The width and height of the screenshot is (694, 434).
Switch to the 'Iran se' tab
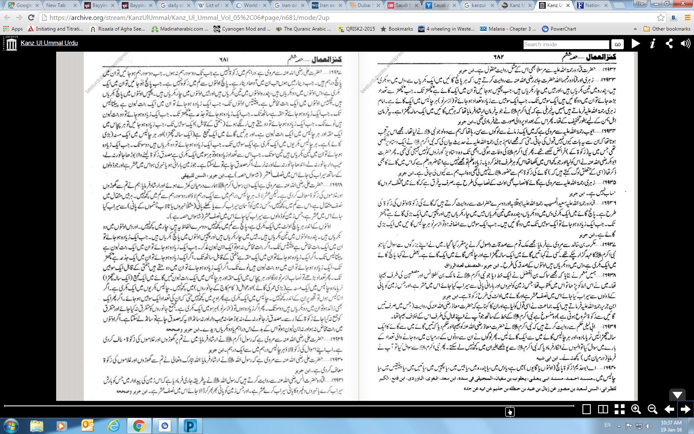(326, 5)
